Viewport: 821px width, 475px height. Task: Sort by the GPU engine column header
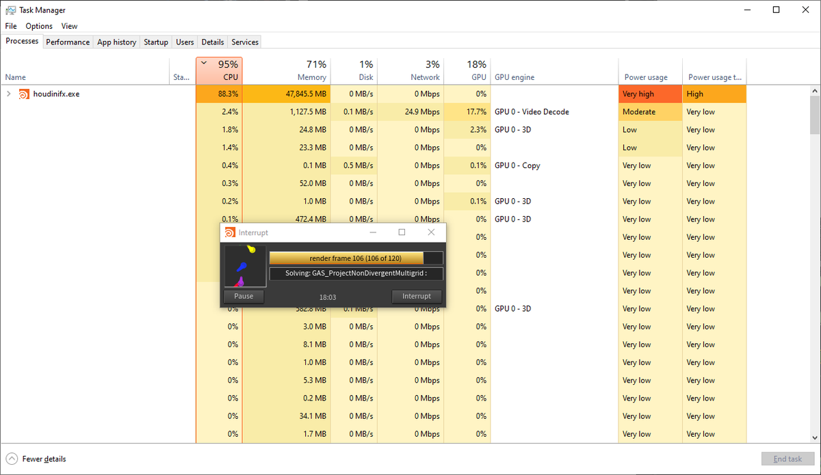(x=554, y=71)
